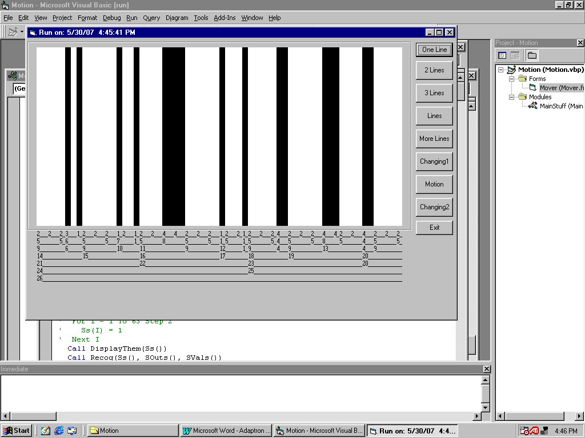Viewport: 585px width, 438px height.
Task: Open the Add-Ins menu
Action: 225,18
